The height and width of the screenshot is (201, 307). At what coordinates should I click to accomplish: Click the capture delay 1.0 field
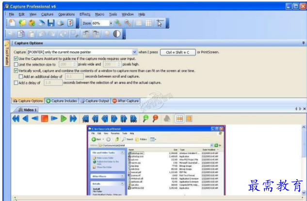(x=53, y=83)
